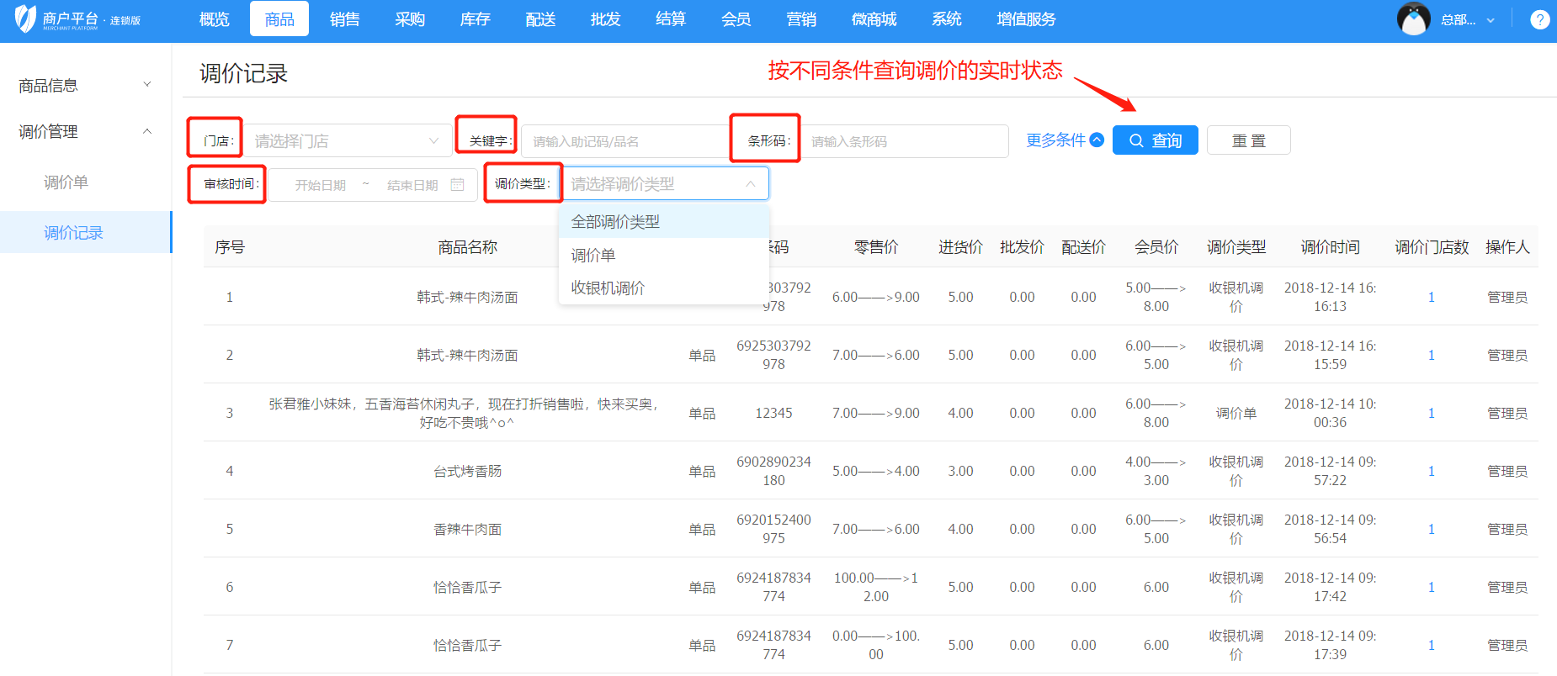The width and height of the screenshot is (1557, 676).
Task: Open the 库存 navigation tab
Action: pyautogui.click(x=475, y=19)
